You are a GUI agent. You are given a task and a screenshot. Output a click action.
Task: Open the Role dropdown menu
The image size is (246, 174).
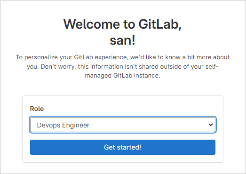(x=123, y=125)
